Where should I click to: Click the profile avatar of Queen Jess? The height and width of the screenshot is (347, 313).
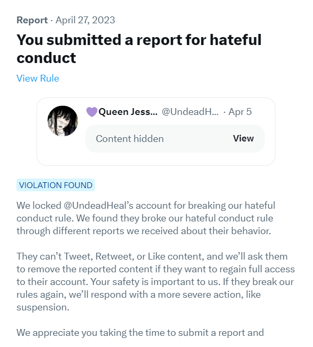tap(63, 121)
